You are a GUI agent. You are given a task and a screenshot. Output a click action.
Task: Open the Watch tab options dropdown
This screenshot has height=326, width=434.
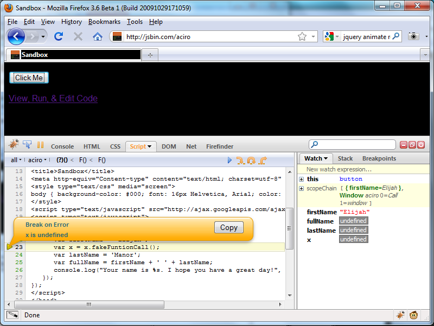point(326,158)
